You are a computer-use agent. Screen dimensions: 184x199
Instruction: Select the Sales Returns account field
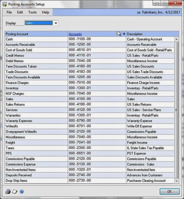tap(97, 104)
